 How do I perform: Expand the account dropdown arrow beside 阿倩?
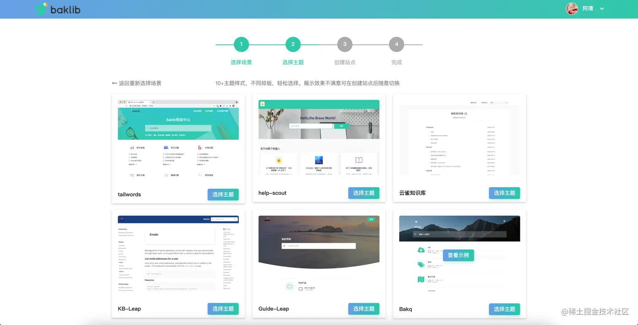point(602,9)
